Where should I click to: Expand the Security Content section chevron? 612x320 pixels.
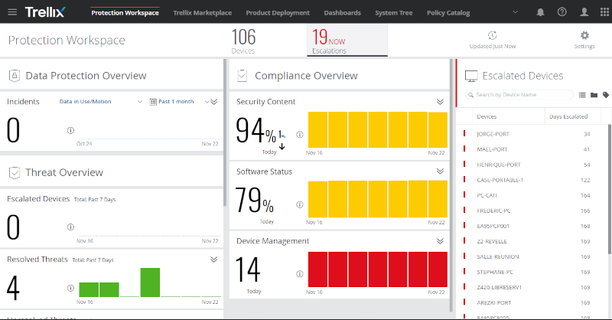(x=440, y=102)
